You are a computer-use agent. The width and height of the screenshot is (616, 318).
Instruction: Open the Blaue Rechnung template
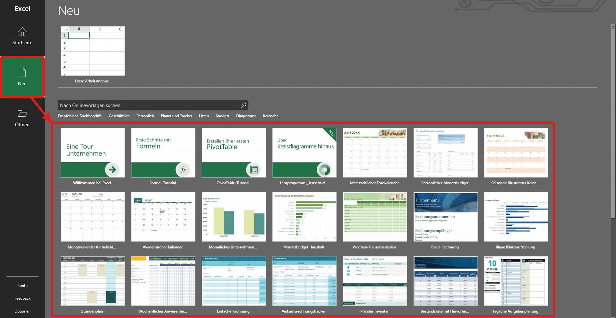pyautogui.click(x=445, y=217)
